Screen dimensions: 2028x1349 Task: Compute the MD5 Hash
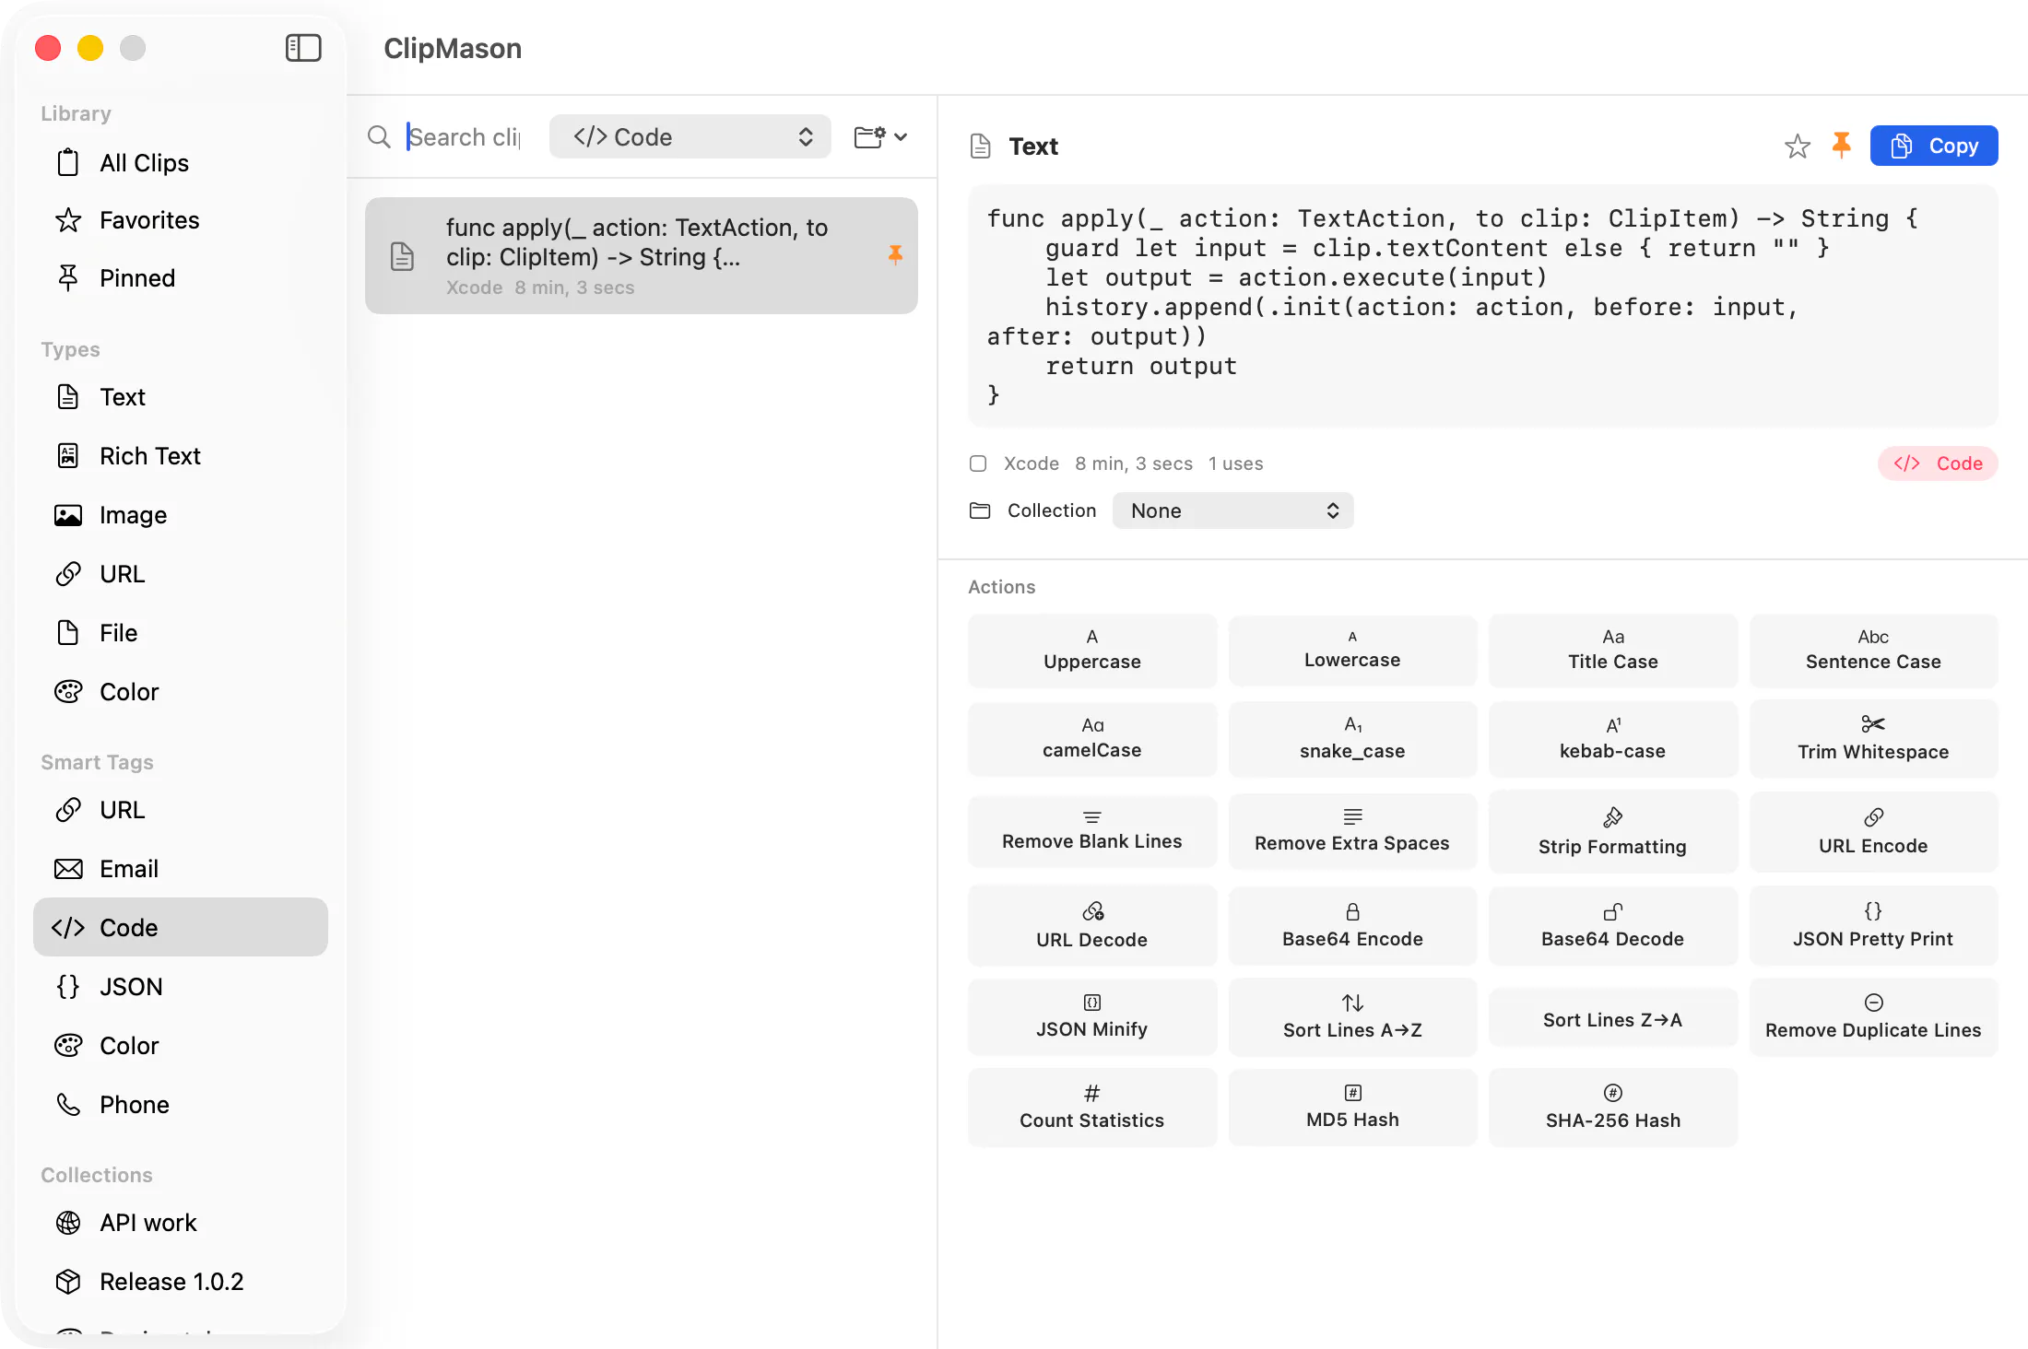click(x=1352, y=1108)
